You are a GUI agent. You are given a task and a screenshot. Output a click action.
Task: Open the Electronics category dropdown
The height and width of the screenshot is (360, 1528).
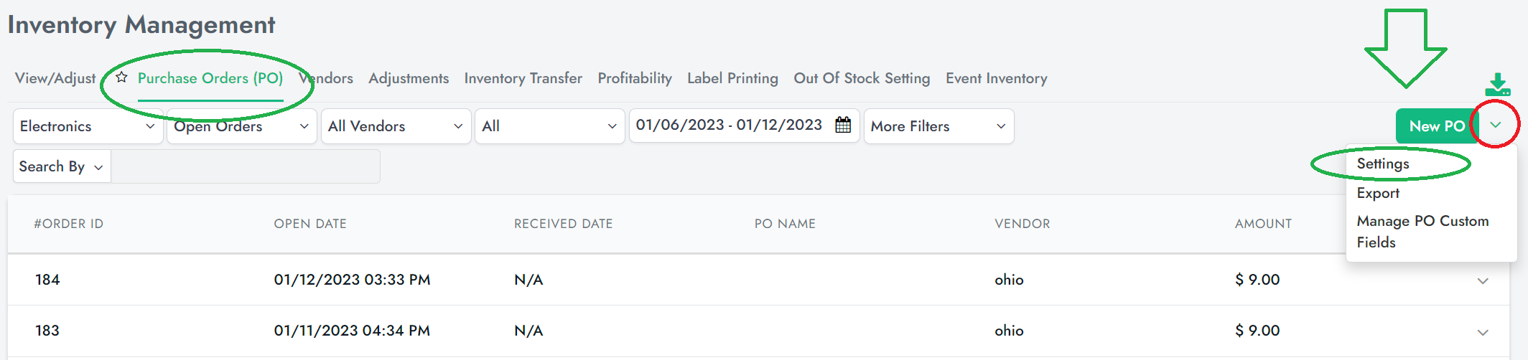[88, 126]
